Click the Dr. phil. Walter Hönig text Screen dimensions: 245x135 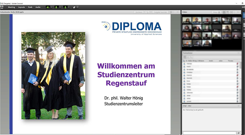124,98
